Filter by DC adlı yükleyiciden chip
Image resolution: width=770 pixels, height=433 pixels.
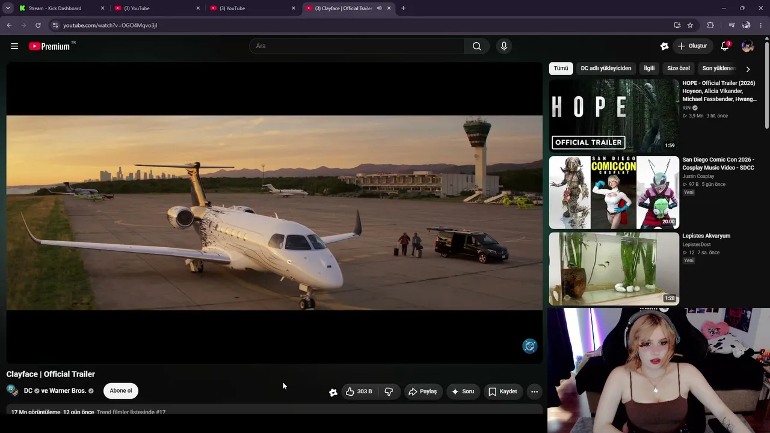[x=606, y=69]
